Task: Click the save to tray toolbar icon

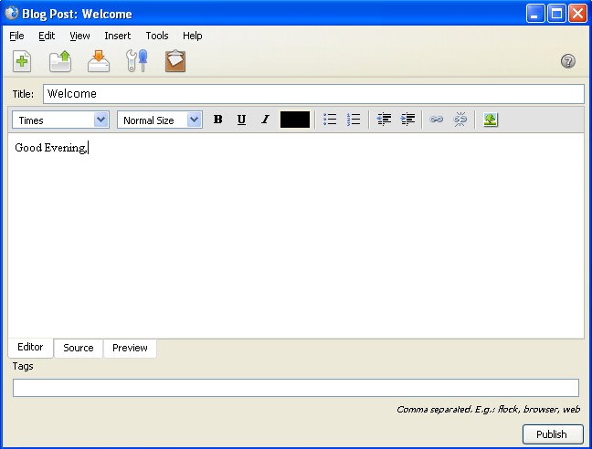Action: coord(99,61)
